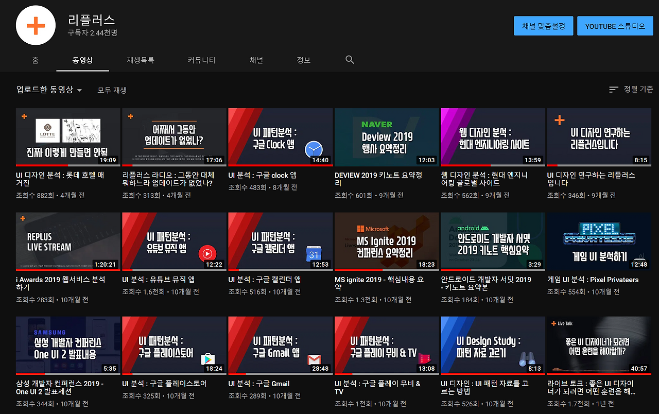Open the 롯데 호텔 매거진 video thumbnail
This screenshot has height=414, width=659.
68,137
